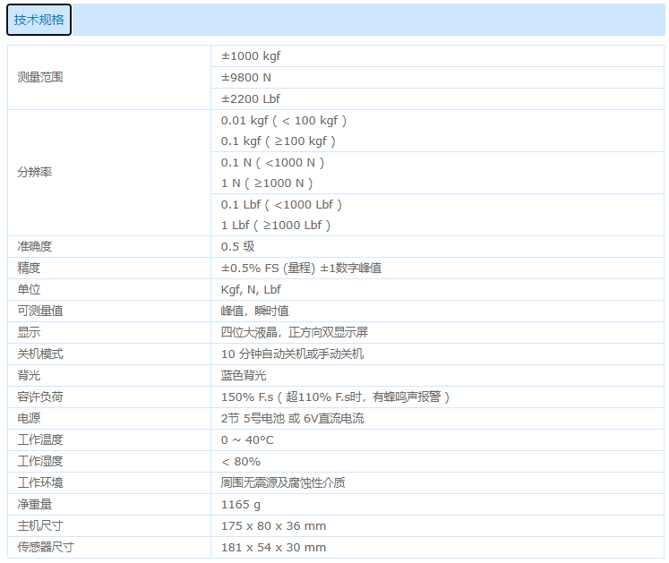Click the Kgf, N, Lbf units value
669x563 pixels.
click(251, 289)
